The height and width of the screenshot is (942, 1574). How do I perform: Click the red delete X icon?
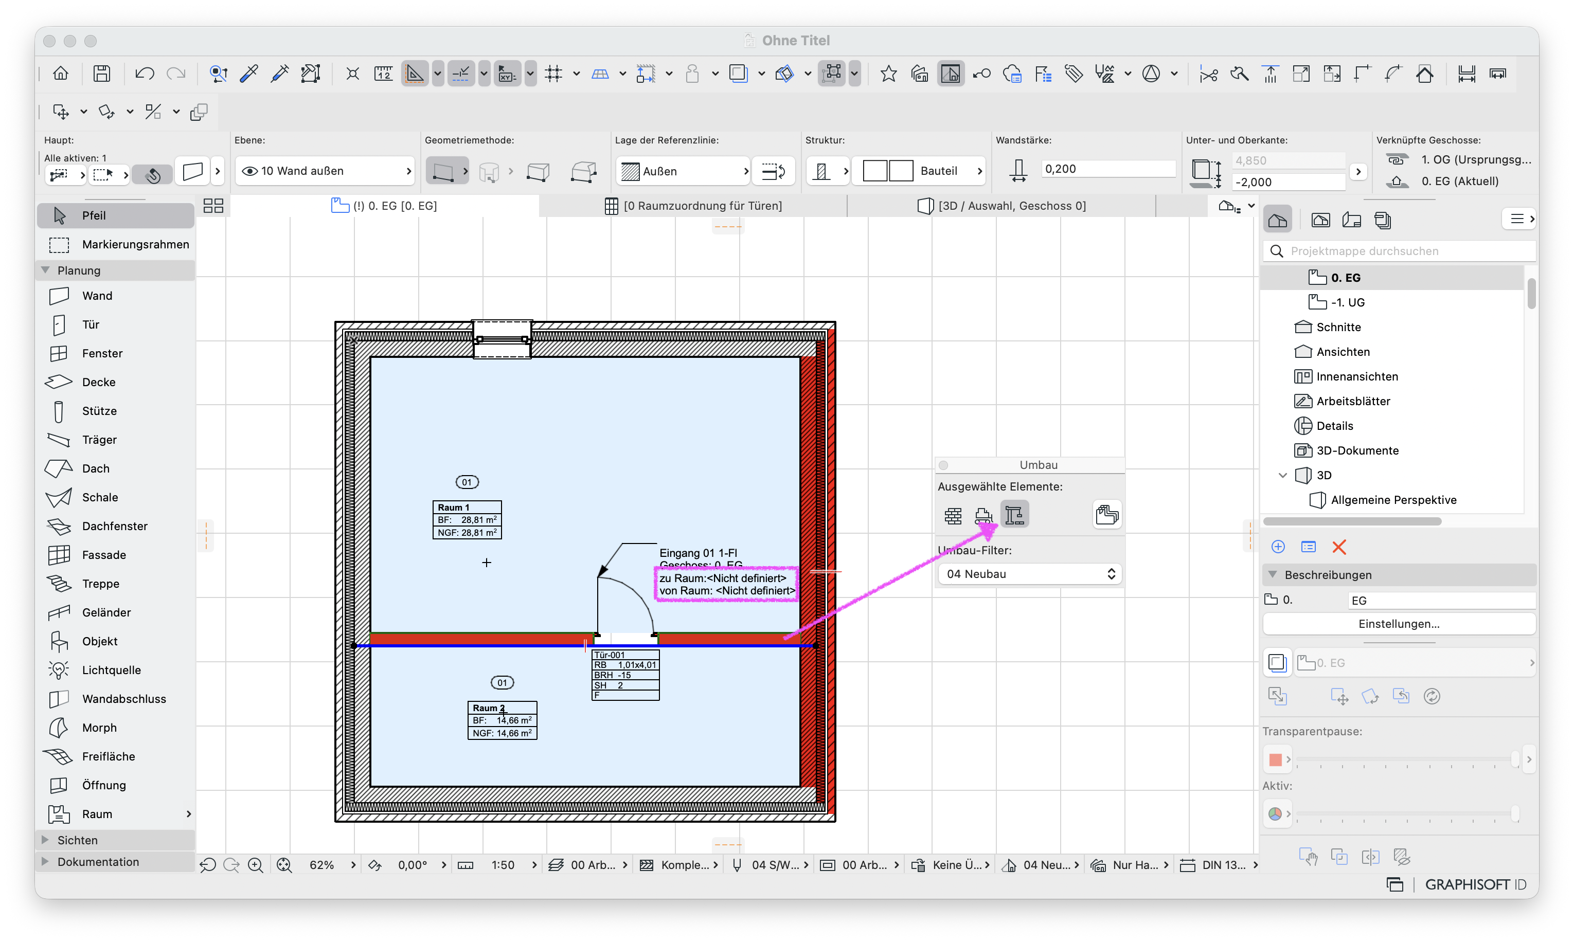click(x=1339, y=547)
